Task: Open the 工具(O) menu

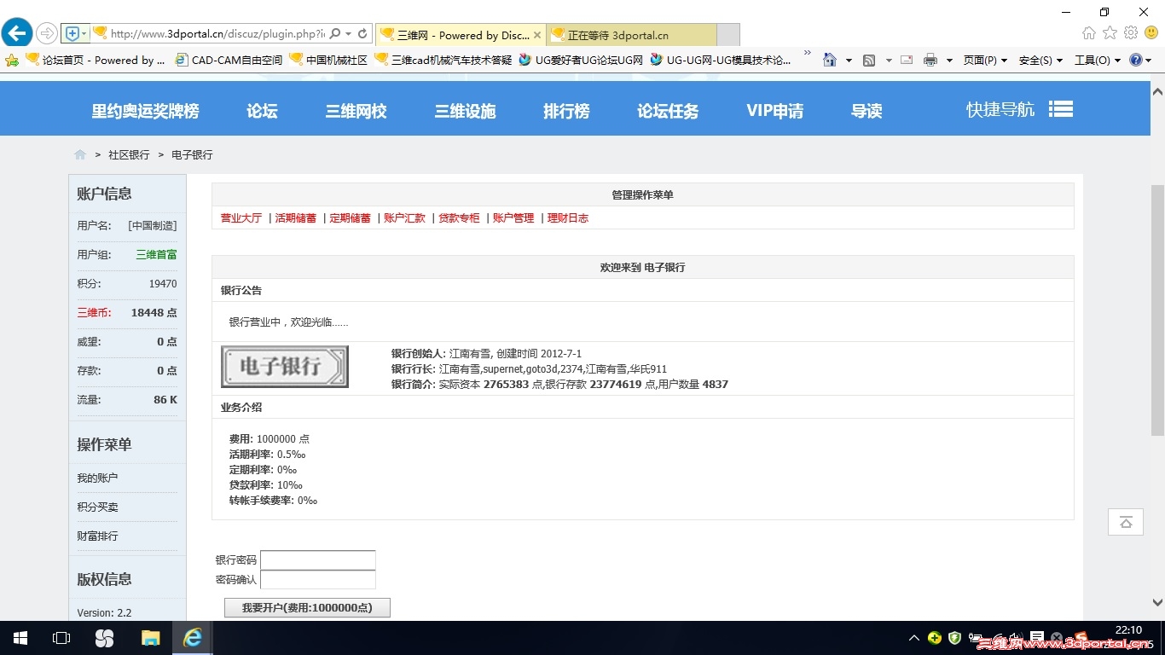Action: pos(1097,61)
